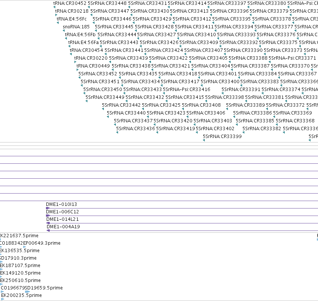This screenshot has height=301, width=318.
Task: Select the purple arrowhead of DME1-004A19
Action: (x=48, y=231)
